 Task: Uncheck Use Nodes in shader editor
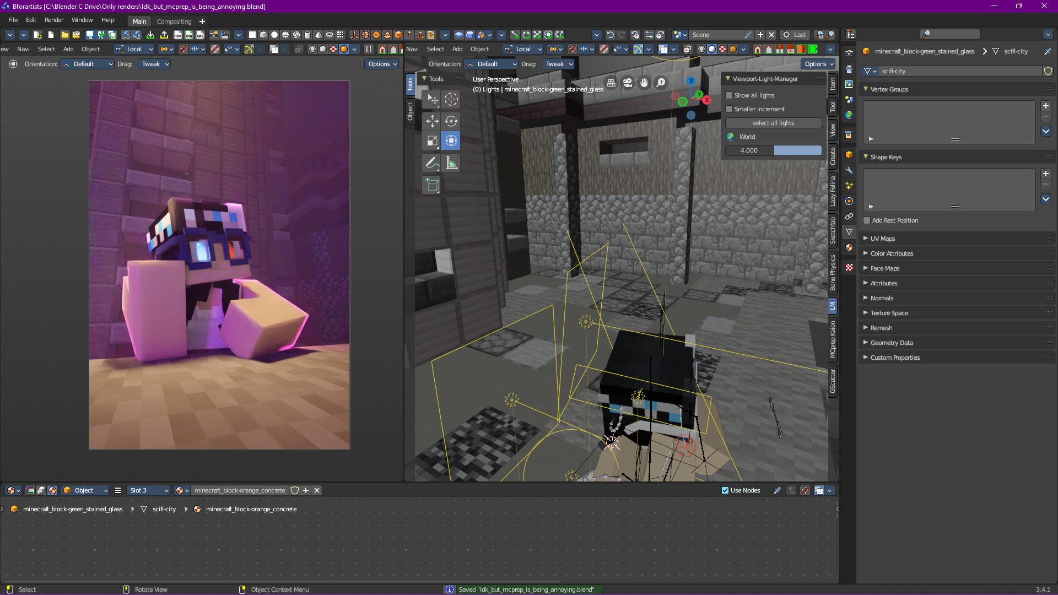tap(725, 490)
